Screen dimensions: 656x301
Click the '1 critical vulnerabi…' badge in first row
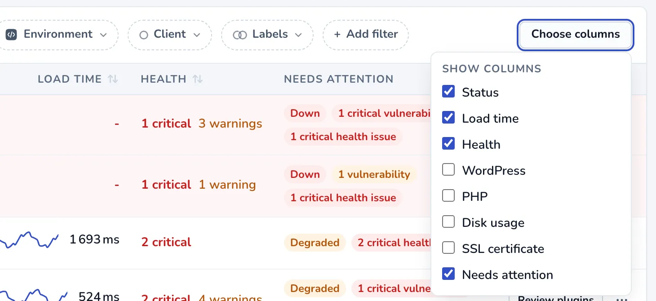click(x=381, y=113)
